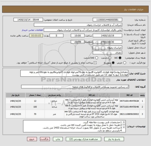Click the چاپ print button
Image resolution: width=151 pixels, height=146 pixels.
pyautogui.click(x=58, y=139)
